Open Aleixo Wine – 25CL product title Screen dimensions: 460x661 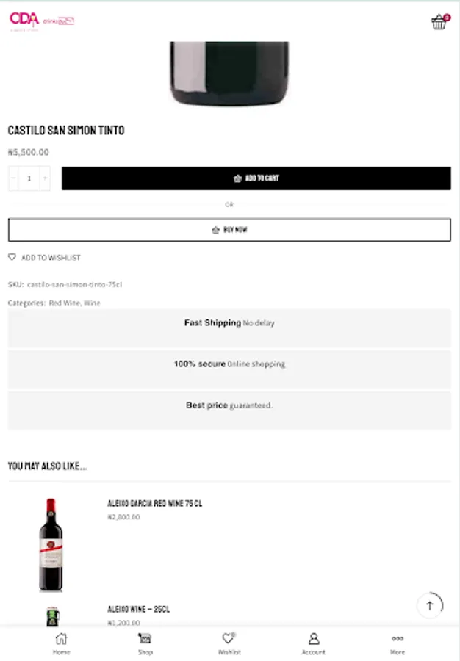point(138,609)
